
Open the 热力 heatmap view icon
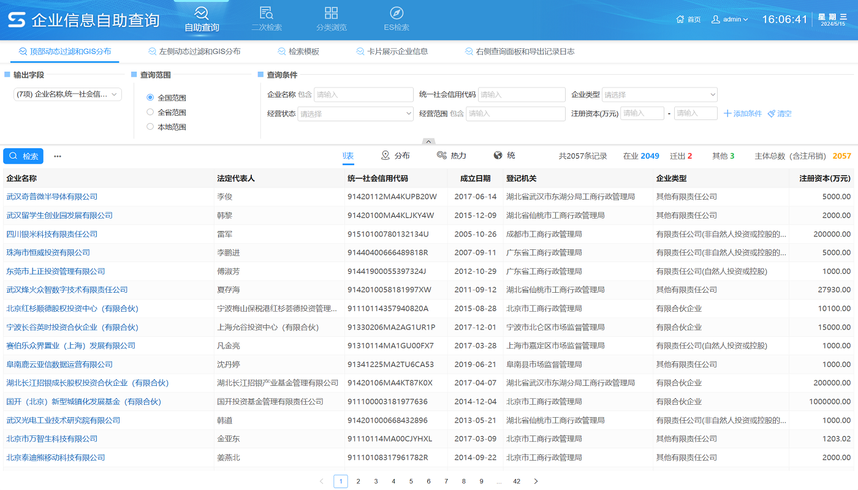click(441, 156)
